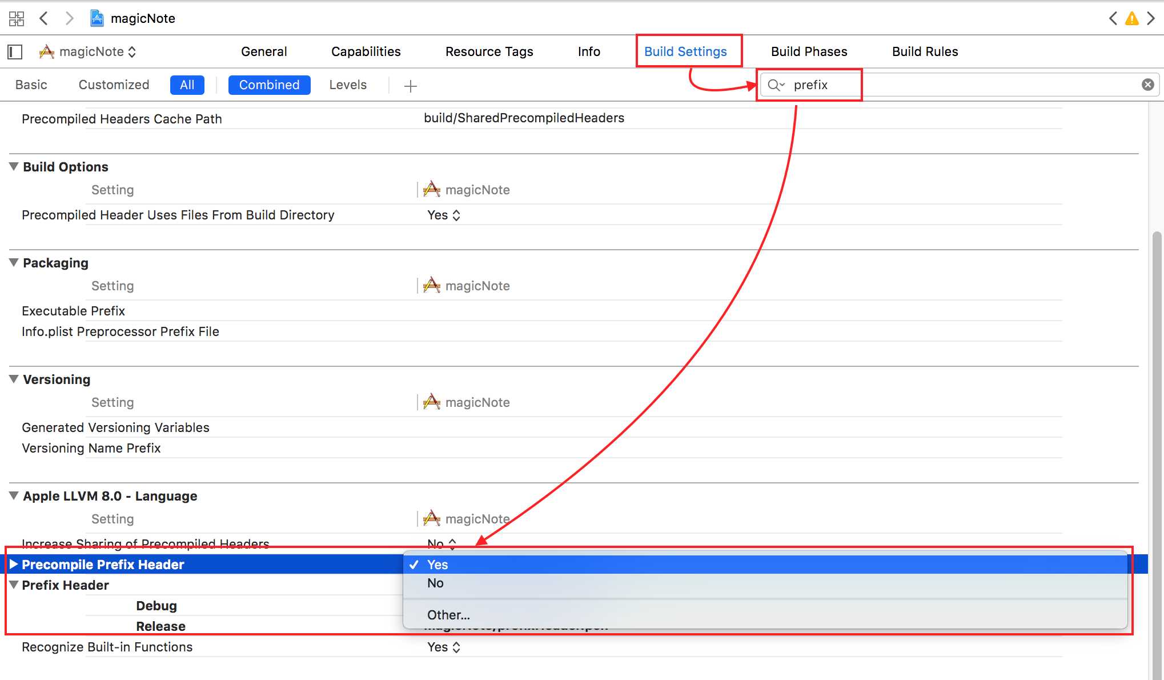The width and height of the screenshot is (1164, 680).
Task: Toggle the Customized settings filter
Action: point(113,84)
